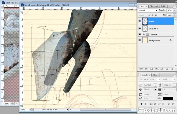Screen dimensions: 177x114
Task: Open the leading dropdown
Action: [x=175, y=85]
